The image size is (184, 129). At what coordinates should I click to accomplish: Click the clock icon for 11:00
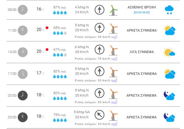23,30
